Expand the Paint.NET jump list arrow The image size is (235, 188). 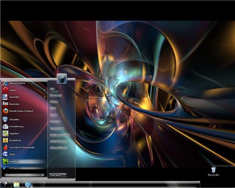pyautogui.click(x=45, y=97)
